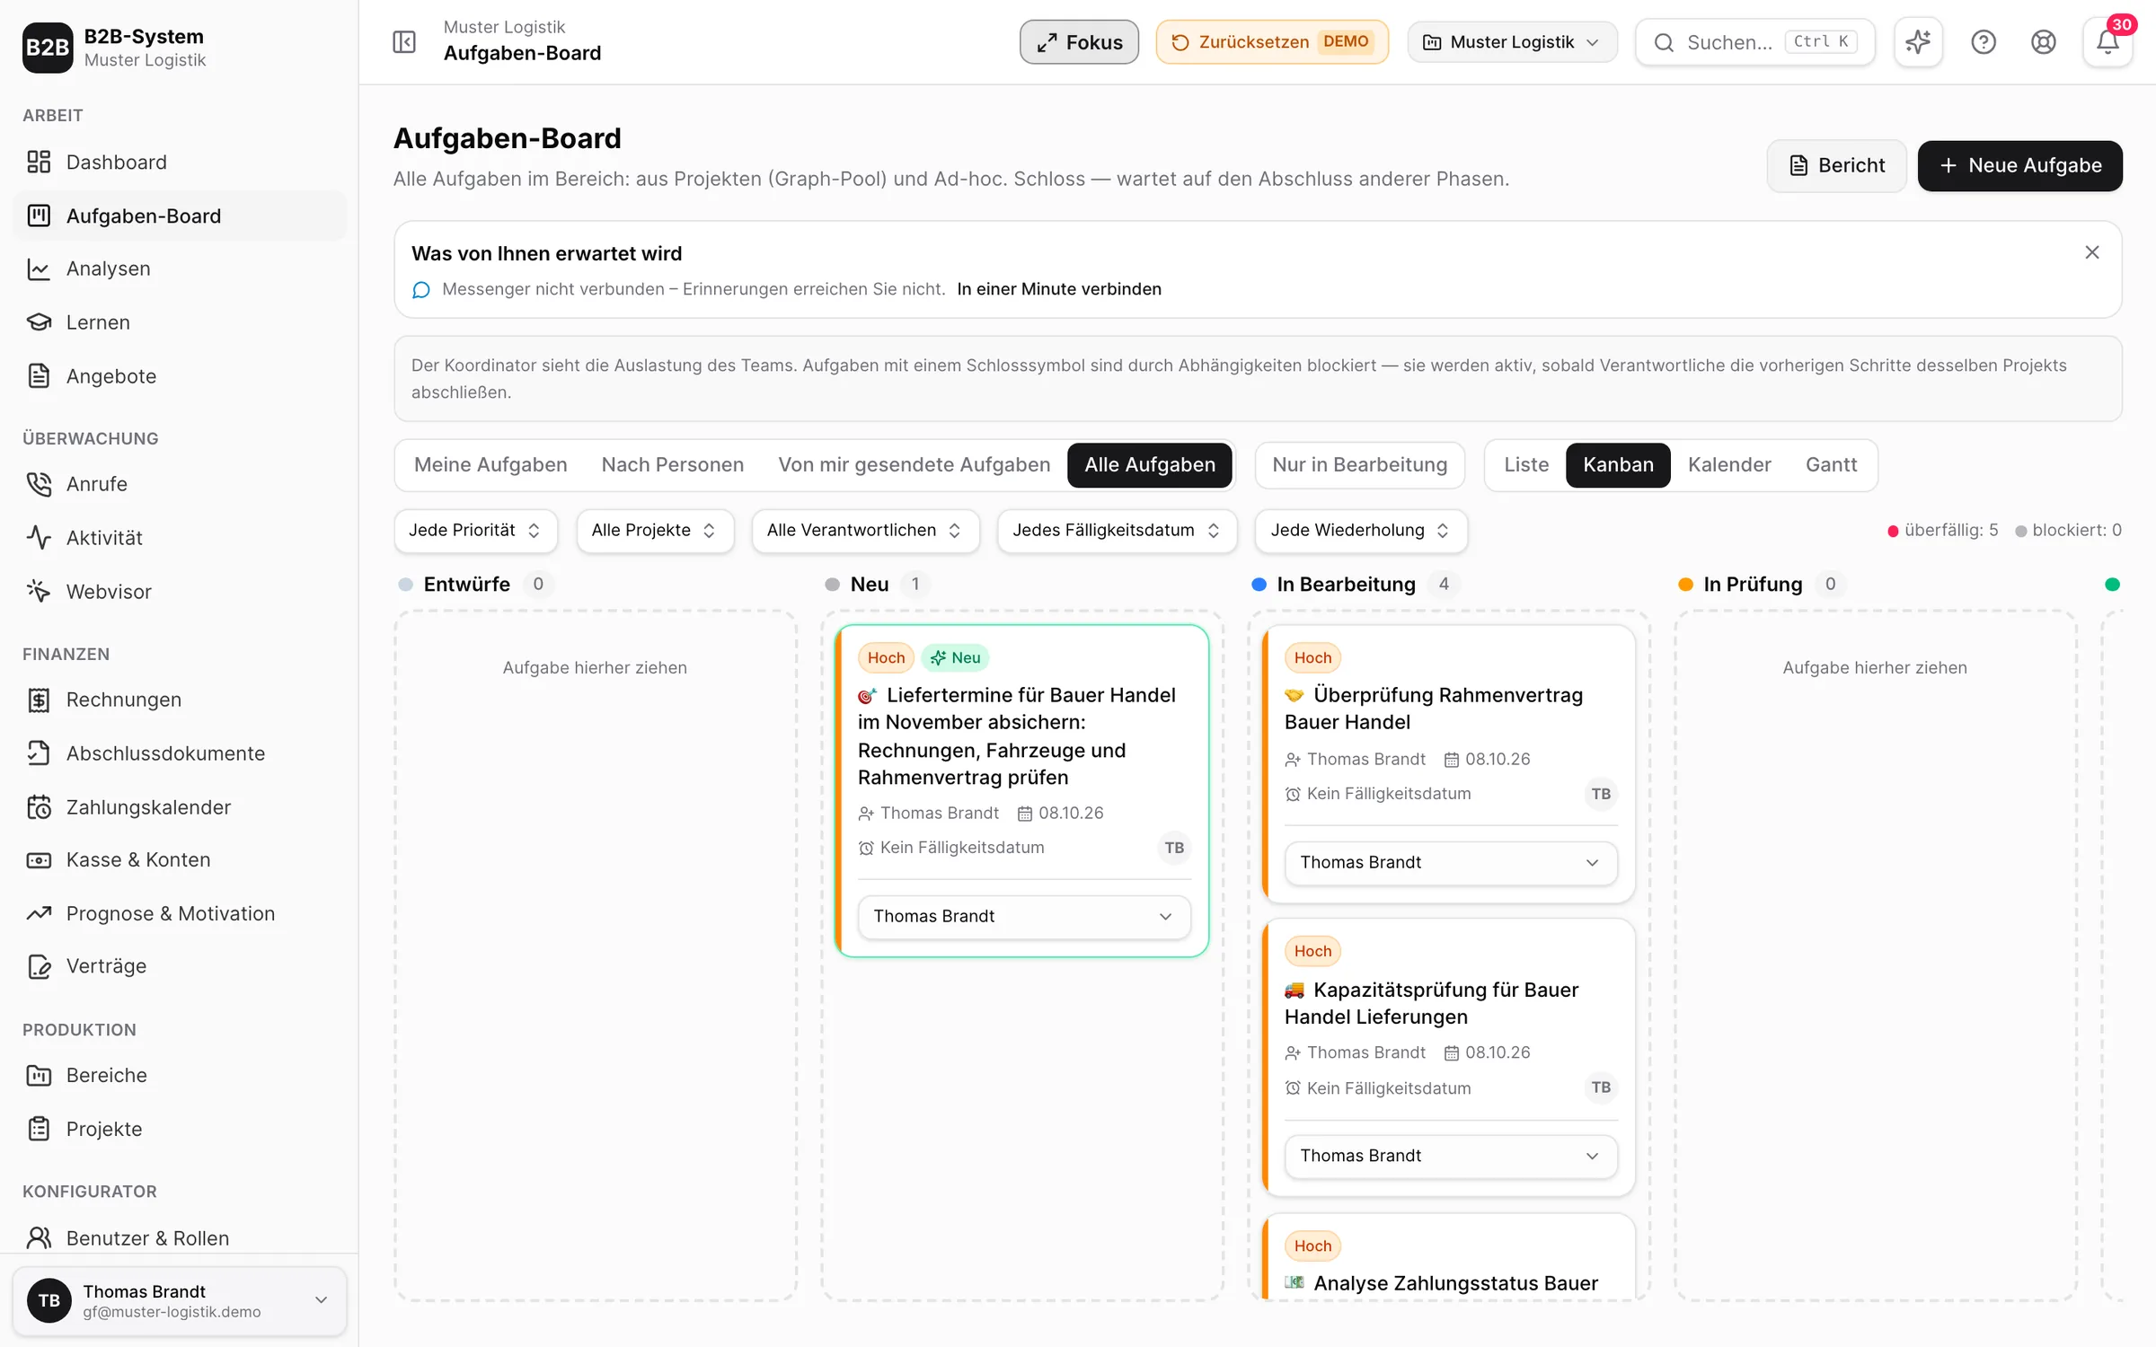Open Anrufe monitoring page
The height and width of the screenshot is (1347, 2156).
tap(180, 484)
